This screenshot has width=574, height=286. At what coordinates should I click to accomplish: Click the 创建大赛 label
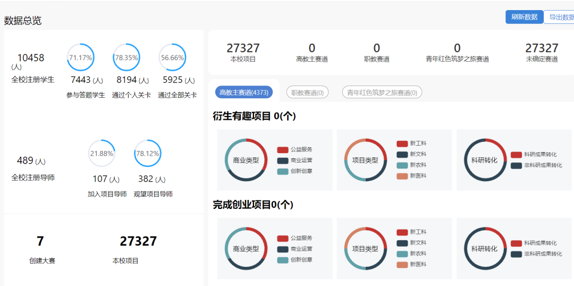click(x=42, y=261)
